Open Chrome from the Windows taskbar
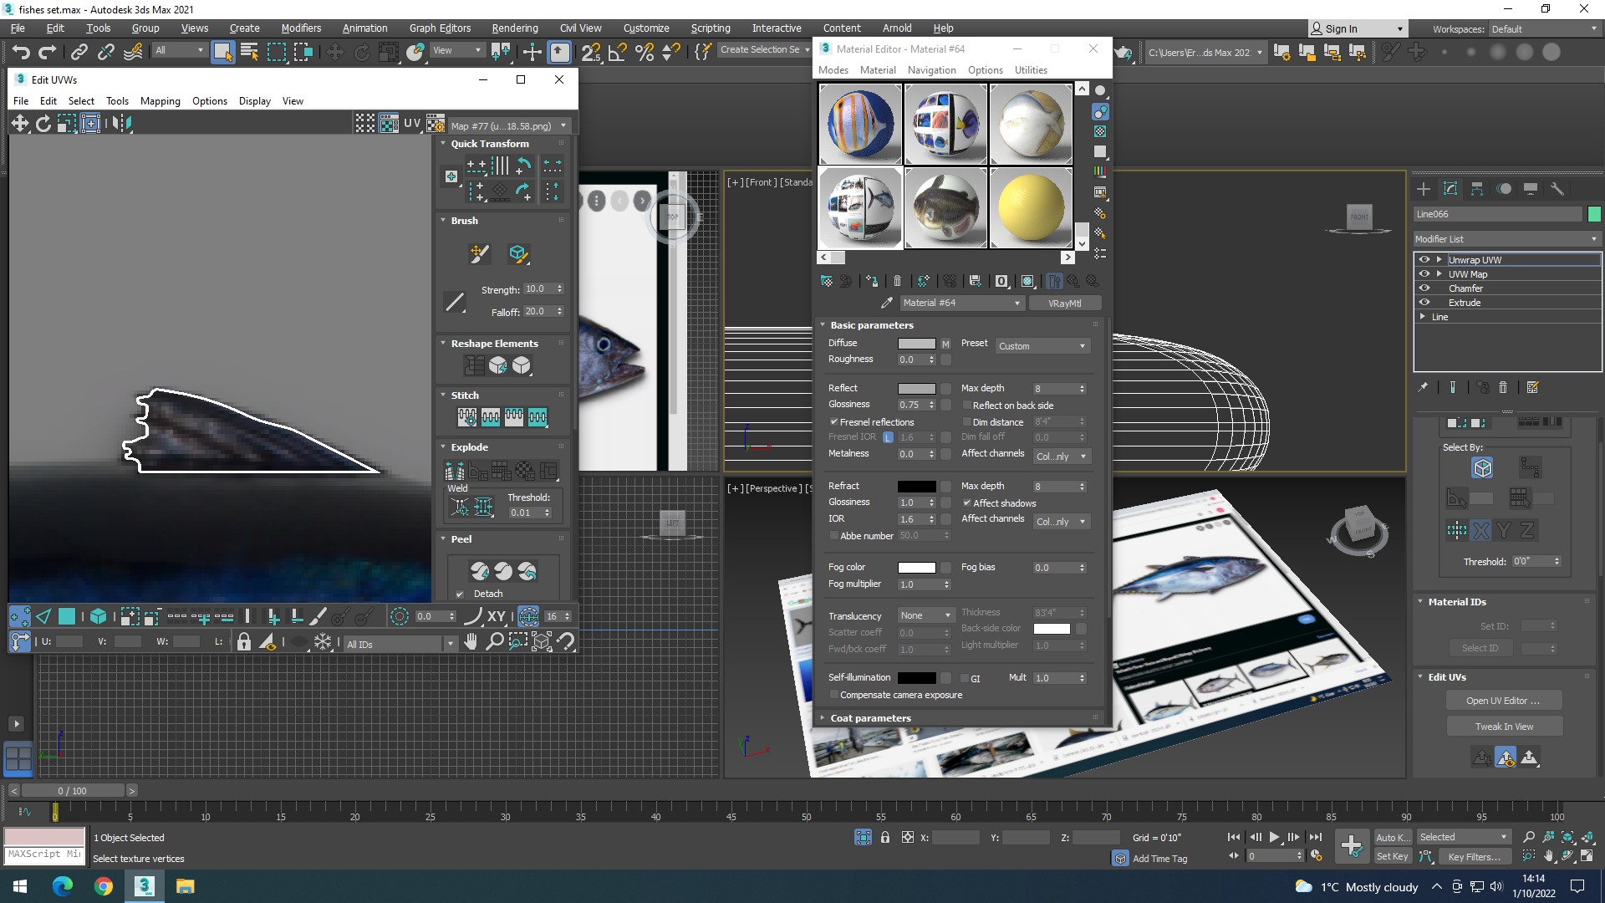The image size is (1605, 903). click(x=103, y=886)
